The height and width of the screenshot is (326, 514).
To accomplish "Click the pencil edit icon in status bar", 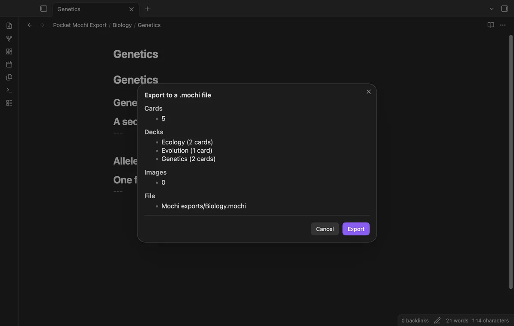I will (x=437, y=320).
